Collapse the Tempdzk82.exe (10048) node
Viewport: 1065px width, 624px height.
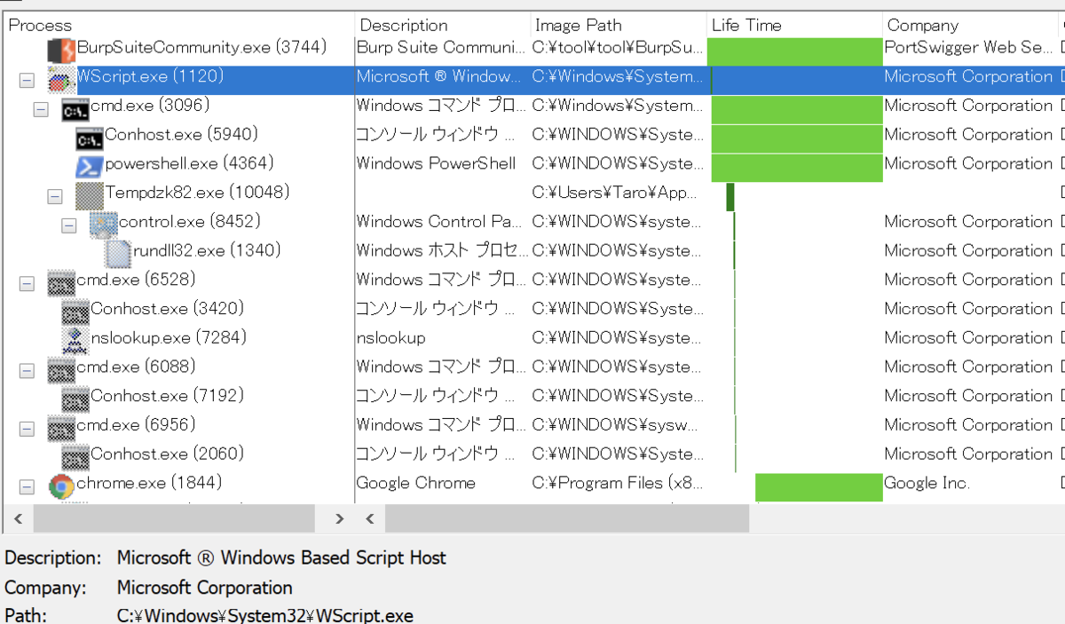55,196
